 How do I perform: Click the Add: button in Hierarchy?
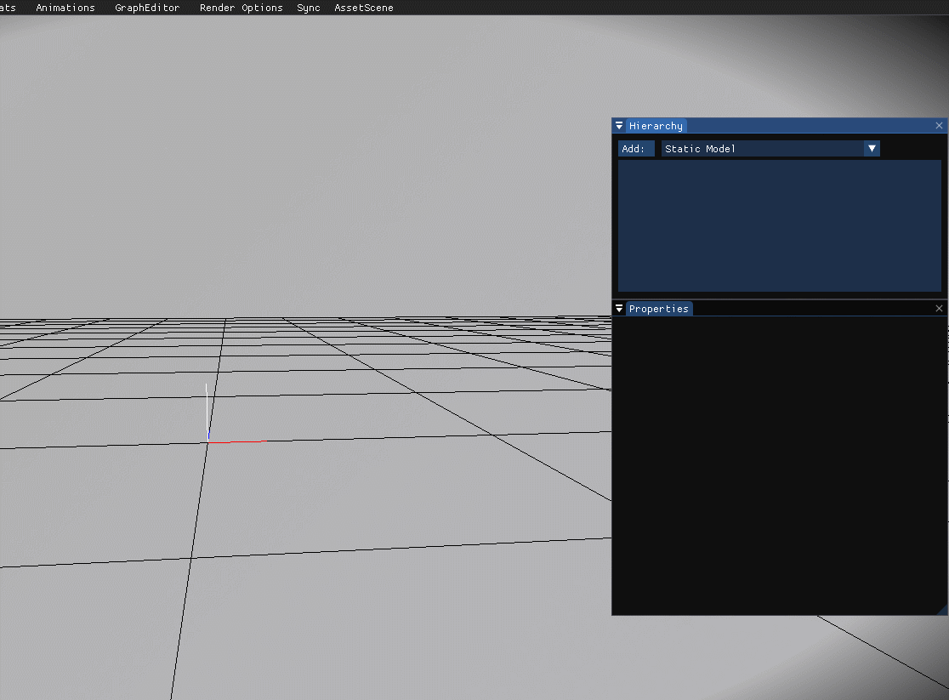coord(636,149)
